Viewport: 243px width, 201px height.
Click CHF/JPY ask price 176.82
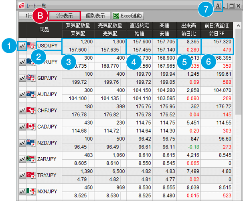pos(111,115)
